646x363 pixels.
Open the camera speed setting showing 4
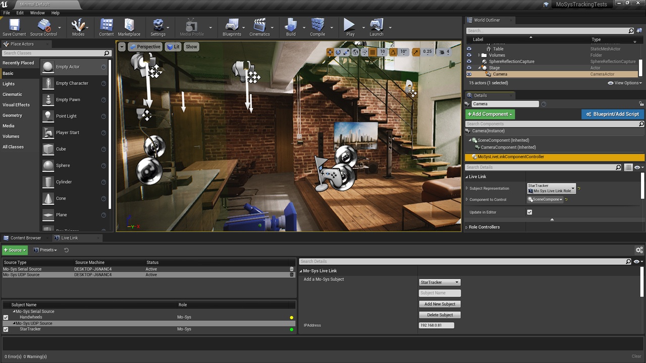pyautogui.click(x=444, y=52)
